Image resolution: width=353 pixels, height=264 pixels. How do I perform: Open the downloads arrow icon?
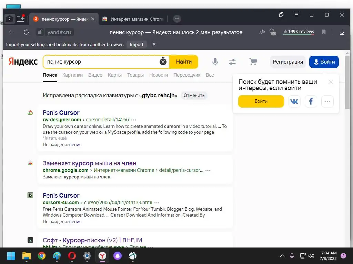(x=342, y=32)
